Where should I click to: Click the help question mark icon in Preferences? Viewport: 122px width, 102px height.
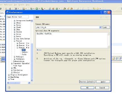[x=9, y=88]
